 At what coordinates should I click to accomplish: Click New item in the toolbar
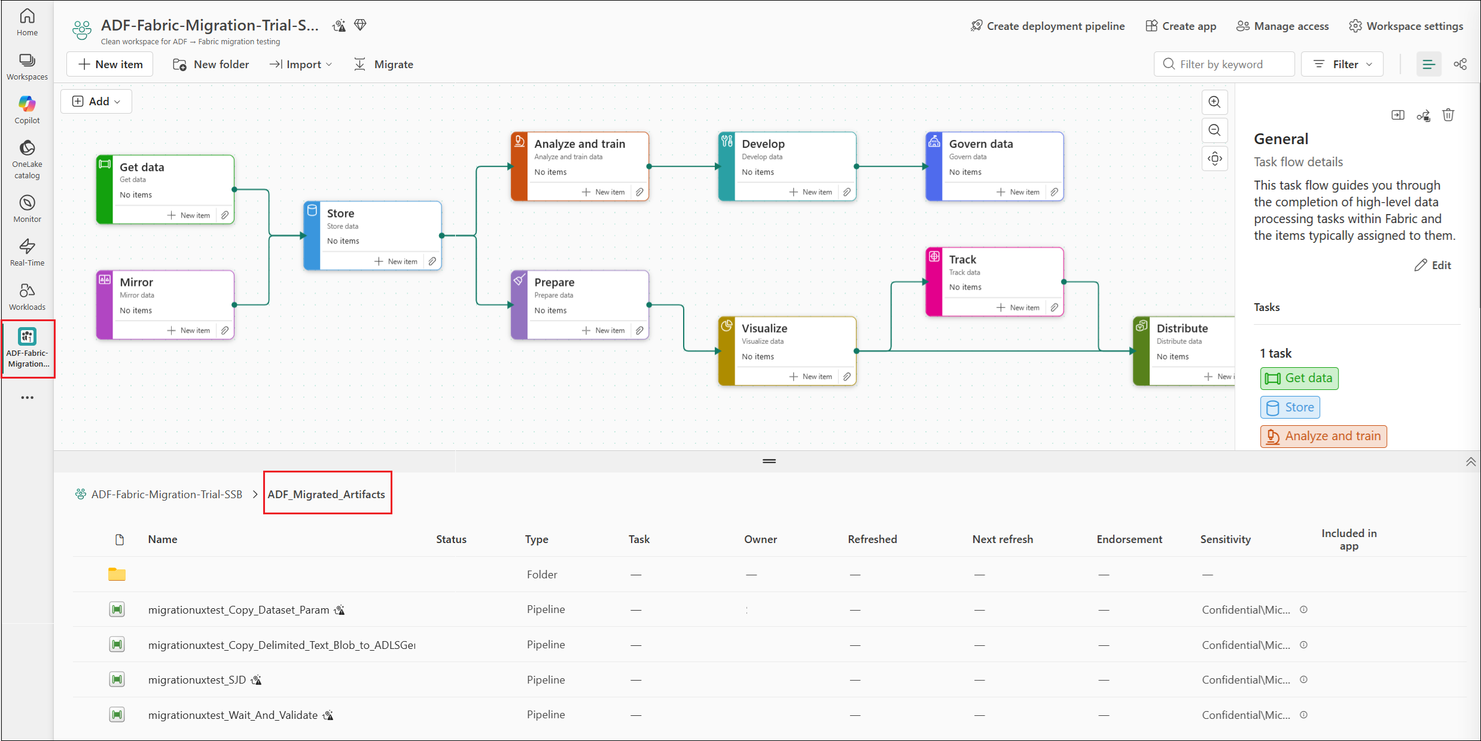coord(110,64)
